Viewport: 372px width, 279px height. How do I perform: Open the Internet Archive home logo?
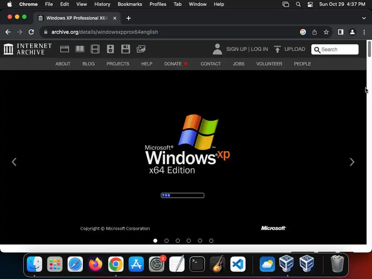pos(28,49)
